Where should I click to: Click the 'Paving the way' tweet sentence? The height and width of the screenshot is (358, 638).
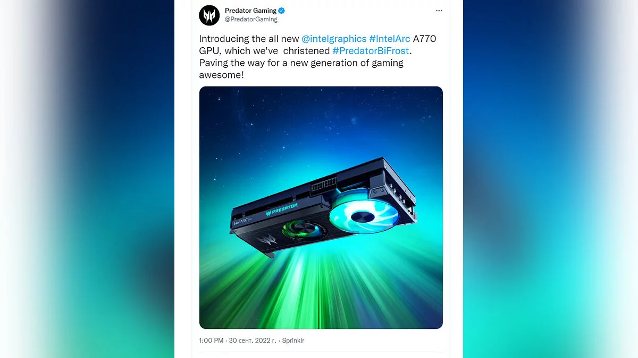(x=301, y=69)
